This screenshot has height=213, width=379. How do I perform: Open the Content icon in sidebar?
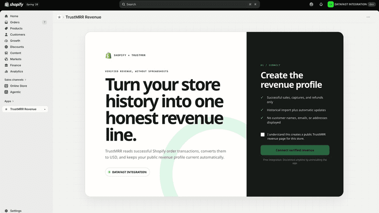(6, 53)
